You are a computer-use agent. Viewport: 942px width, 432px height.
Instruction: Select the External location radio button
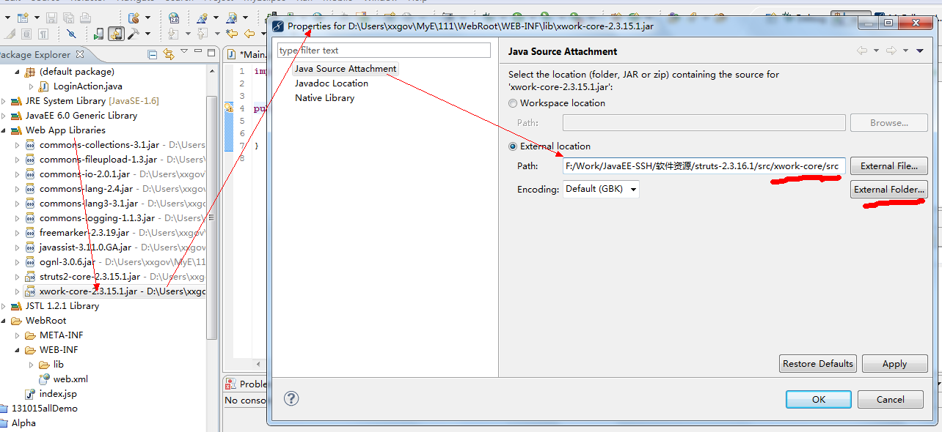click(513, 146)
